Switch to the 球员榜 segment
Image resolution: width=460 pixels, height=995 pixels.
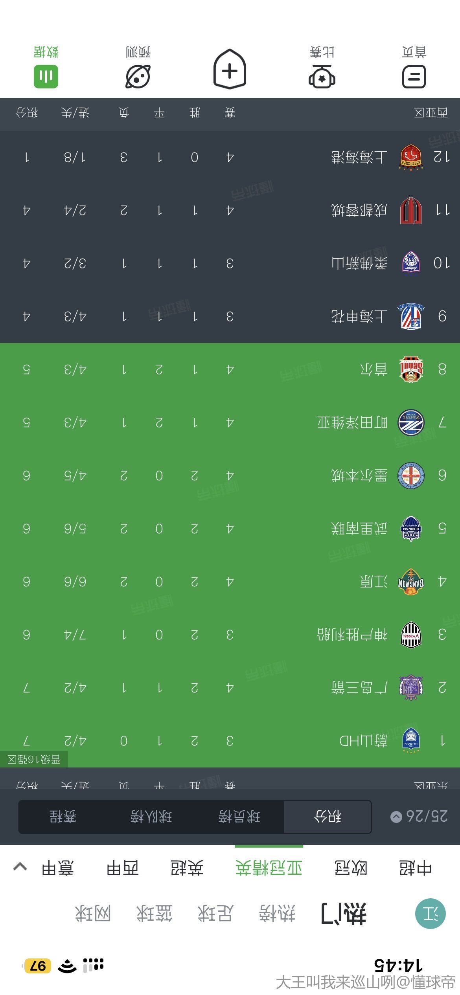[x=239, y=817]
